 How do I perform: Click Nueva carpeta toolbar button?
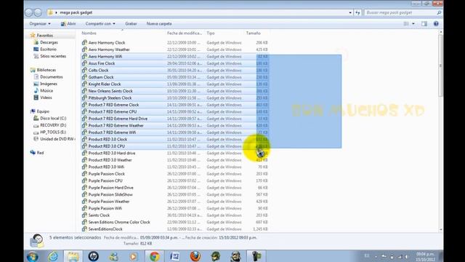159,24
